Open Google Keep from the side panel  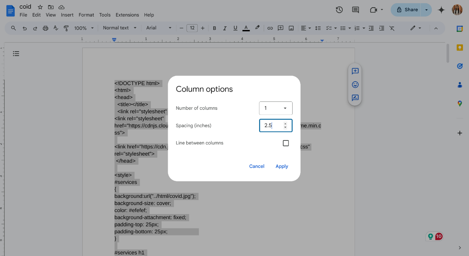click(x=460, y=47)
